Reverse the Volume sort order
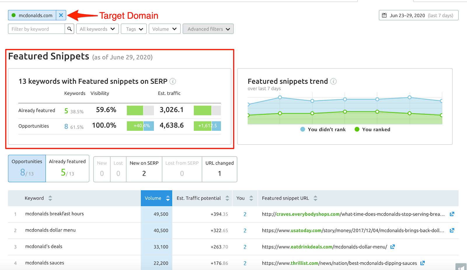The image size is (467, 270). 168,198
